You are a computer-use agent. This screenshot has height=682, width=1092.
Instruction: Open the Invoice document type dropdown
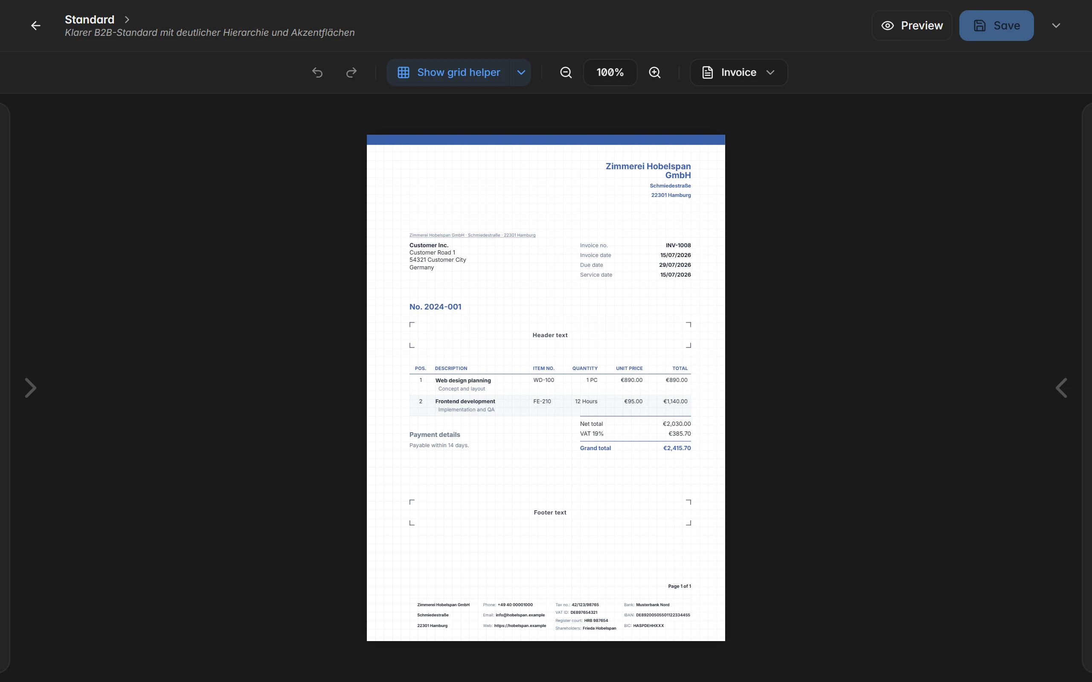[x=739, y=72]
